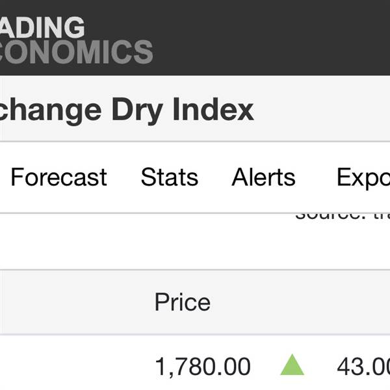Switch to the Stats tab
The height and width of the screenshot is (390, 390).
pos(170,177)
